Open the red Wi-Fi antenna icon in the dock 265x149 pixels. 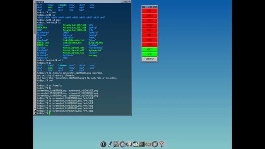(161, 144)
